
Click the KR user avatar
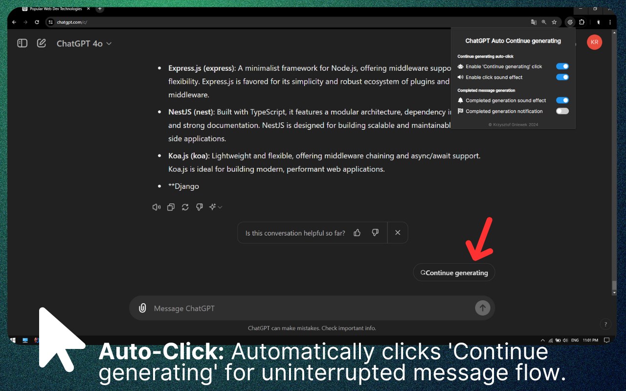tap(594, 42)
